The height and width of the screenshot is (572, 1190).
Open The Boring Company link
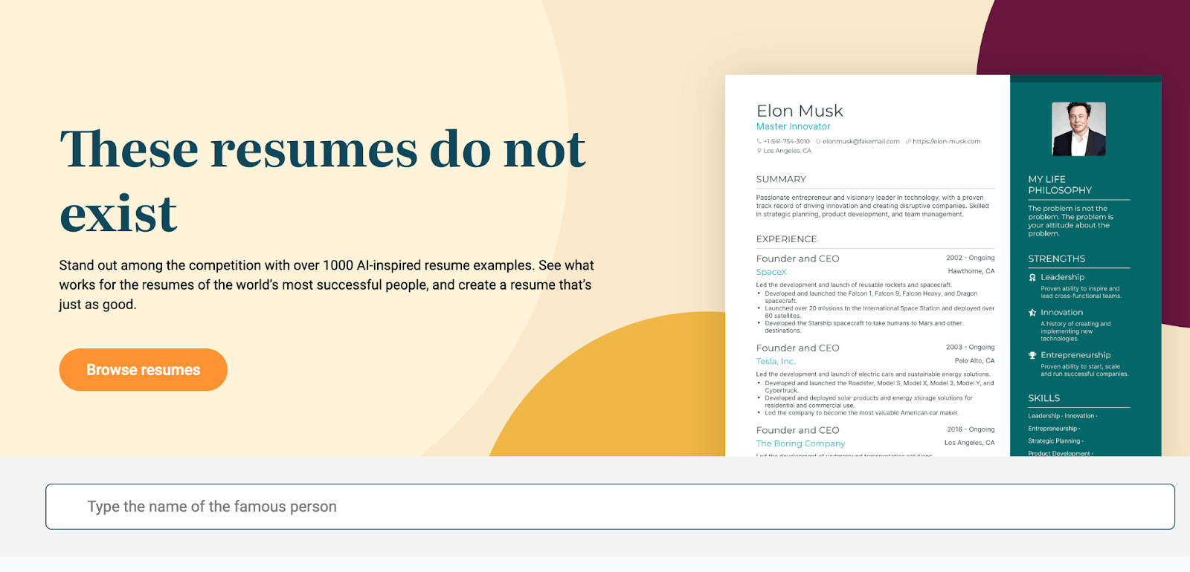click(x=800, y=443)
